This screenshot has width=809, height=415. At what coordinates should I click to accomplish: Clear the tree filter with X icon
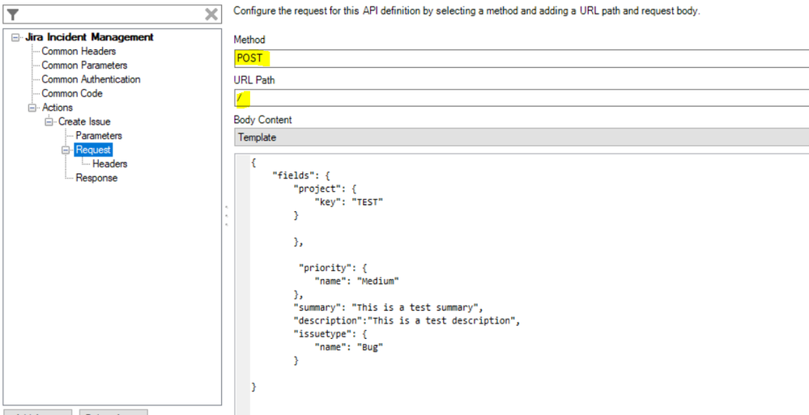(x=211, y=14)
